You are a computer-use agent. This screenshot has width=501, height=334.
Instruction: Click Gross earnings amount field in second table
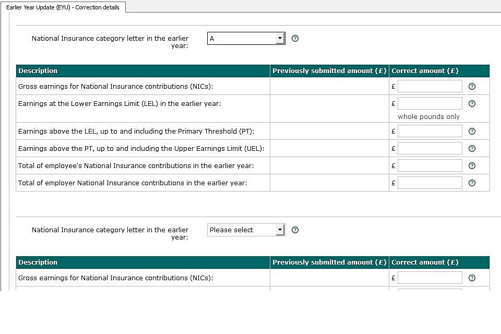pyautogui.click(x=430, y=278)
